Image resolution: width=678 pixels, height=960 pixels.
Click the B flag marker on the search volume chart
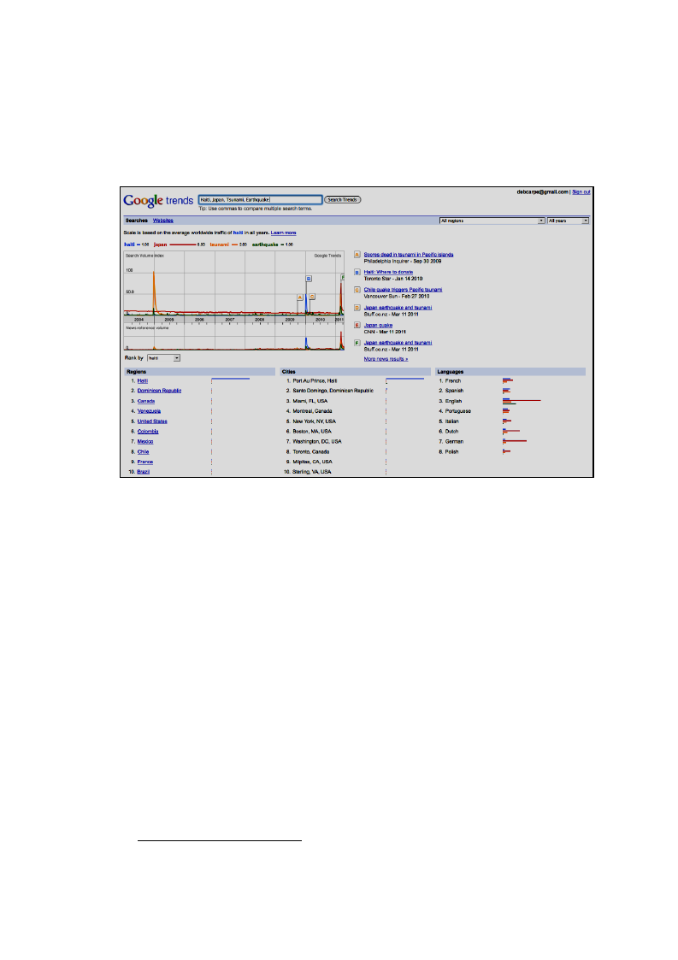309,279
